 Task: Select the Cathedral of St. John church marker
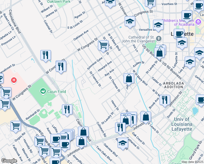(x=159, y=39)
